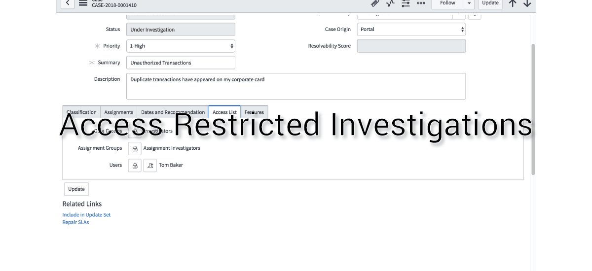The height and width of the screenshot is (271, 592).
Task: Click the Users field label
Action: point(115,165)
